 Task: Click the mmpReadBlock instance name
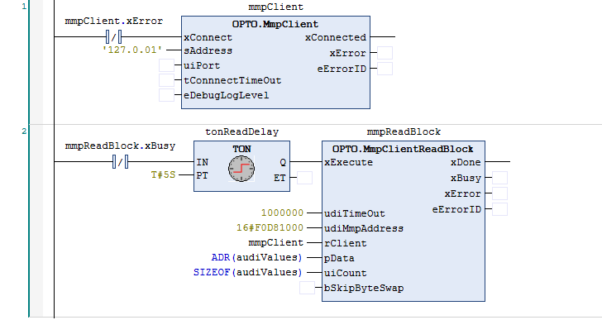tap(404, 132)
